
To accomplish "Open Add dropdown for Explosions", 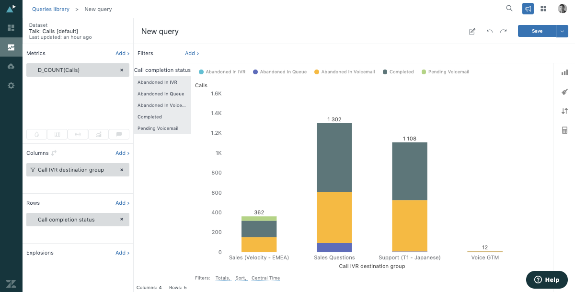I will [122, 253].
